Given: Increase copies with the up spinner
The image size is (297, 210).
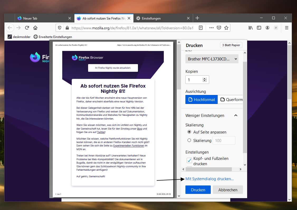Looking at the screenshot, I should pos(205,78).
